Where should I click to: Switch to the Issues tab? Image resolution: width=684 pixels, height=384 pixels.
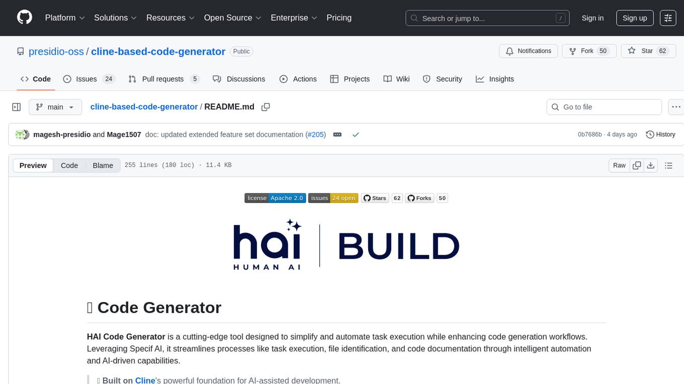[89, 79]
